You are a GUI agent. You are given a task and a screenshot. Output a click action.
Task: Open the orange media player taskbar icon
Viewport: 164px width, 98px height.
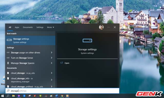click(x=67, y=96)
